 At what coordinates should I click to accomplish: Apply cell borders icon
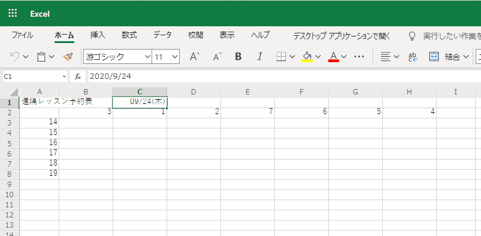pos(282,56)
